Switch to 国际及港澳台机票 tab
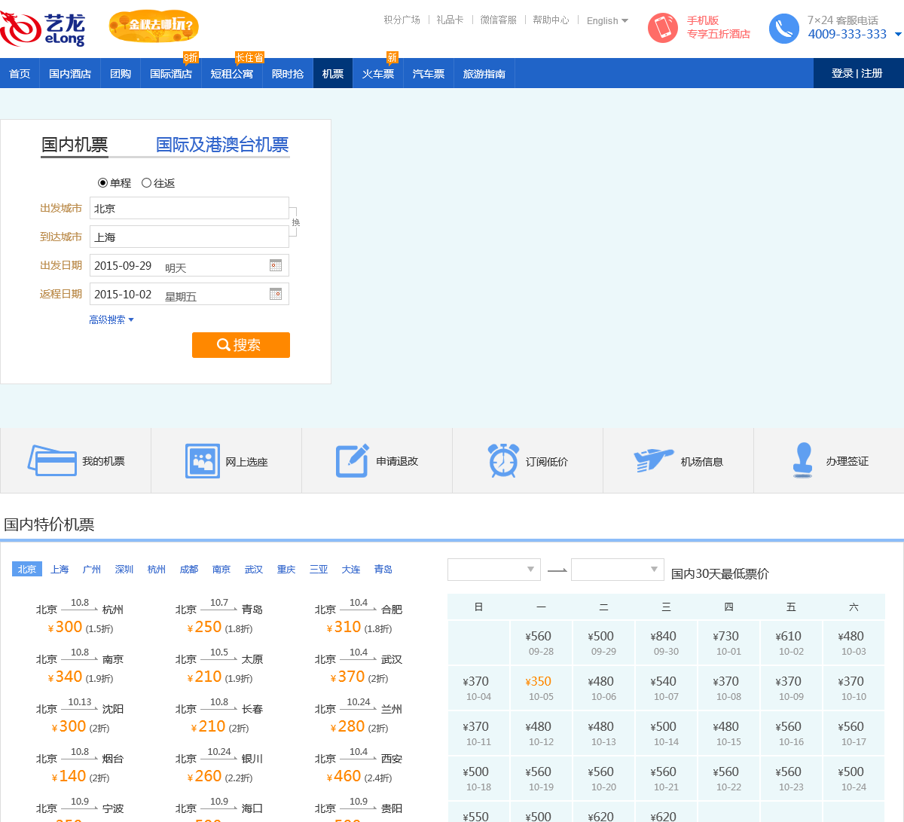 pos(222,145)
